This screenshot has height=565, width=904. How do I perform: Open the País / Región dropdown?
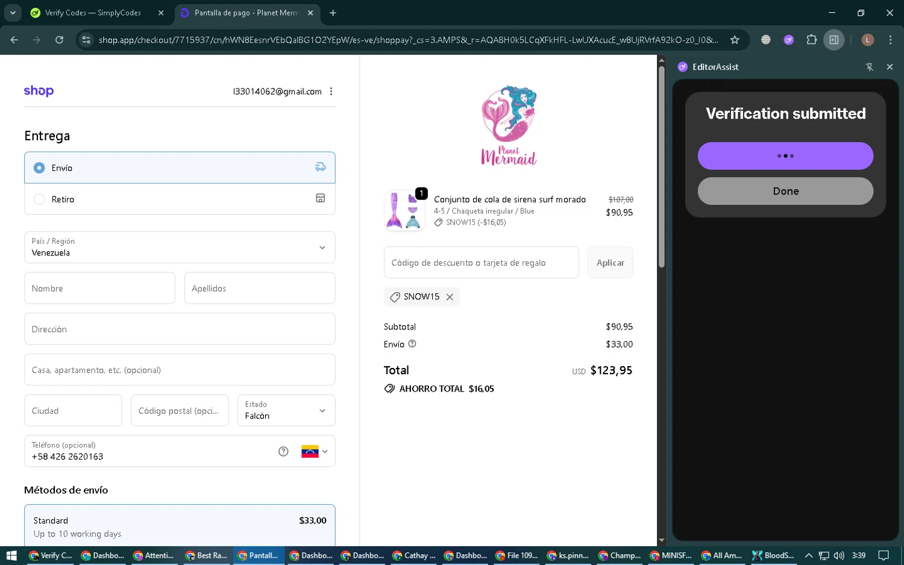pos(180,247)
